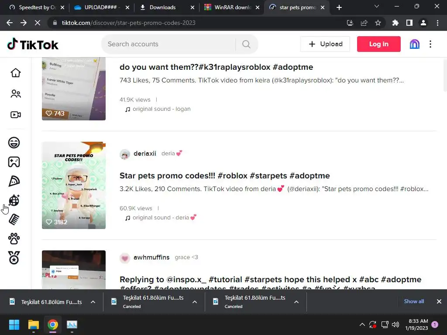Select the Animals category paw icon
447x335 pixels.
coord(14,239)
